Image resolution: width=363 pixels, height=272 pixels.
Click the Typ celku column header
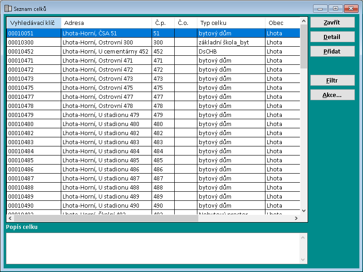pos(231,23)
